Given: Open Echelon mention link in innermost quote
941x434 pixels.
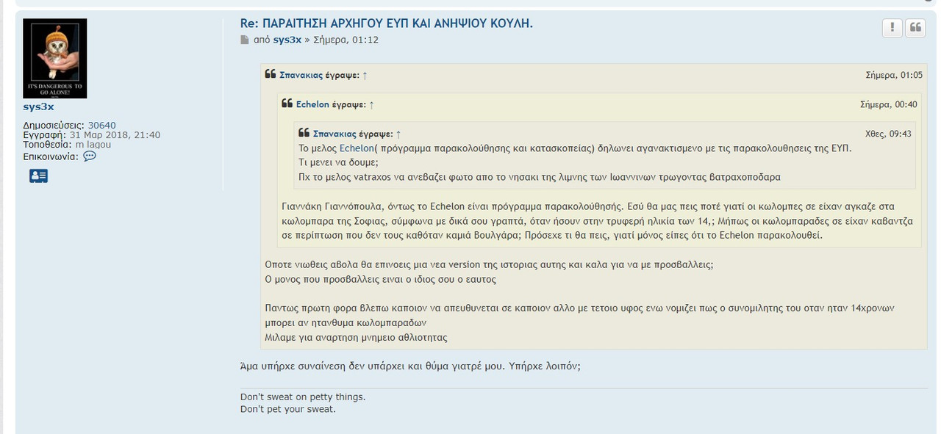Looking at the screenshot, I should click(357, 148).
